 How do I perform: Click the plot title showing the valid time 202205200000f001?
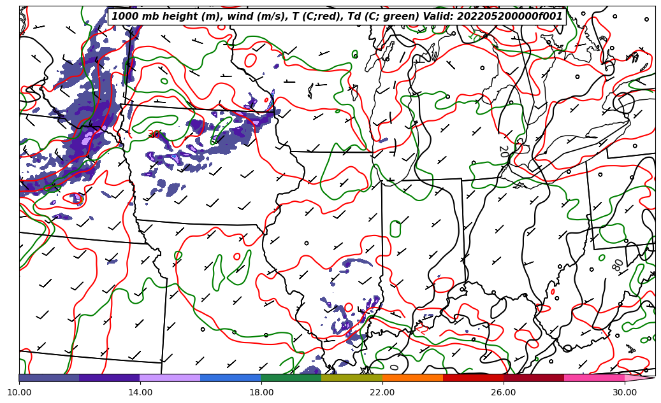[337, 17]
